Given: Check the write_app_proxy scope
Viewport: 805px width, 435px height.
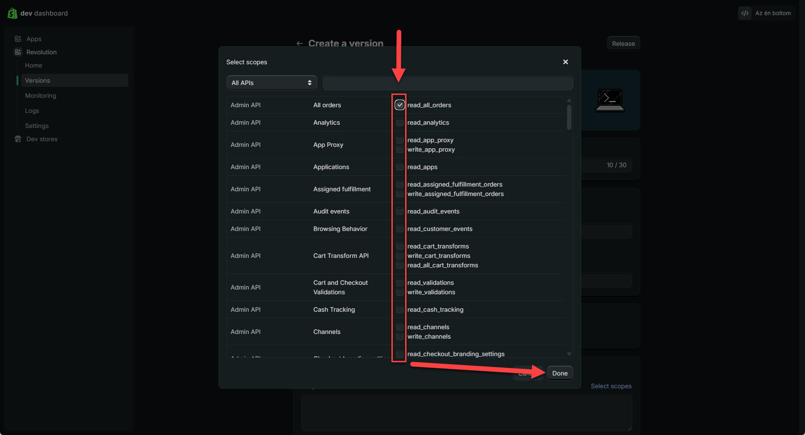Looking at the screenshot, I should pyautogui.click(x=399, y=149).
